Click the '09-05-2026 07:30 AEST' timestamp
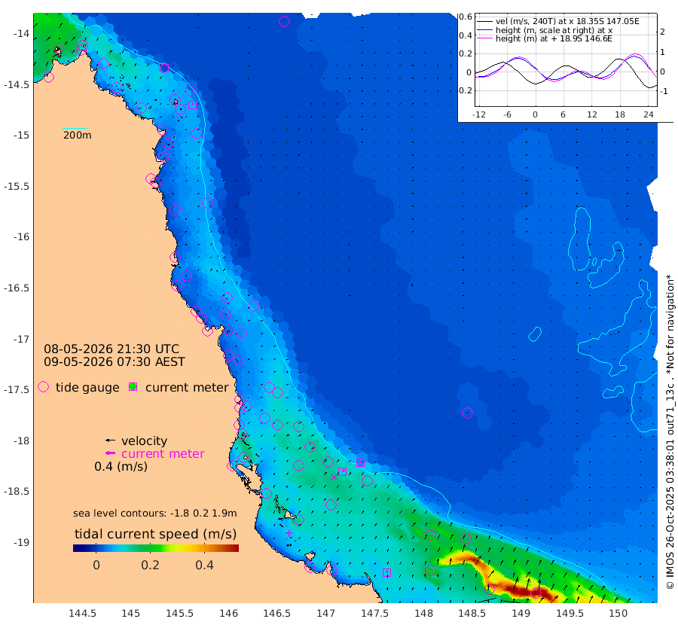The image size is (678, 628). (115, 361)
